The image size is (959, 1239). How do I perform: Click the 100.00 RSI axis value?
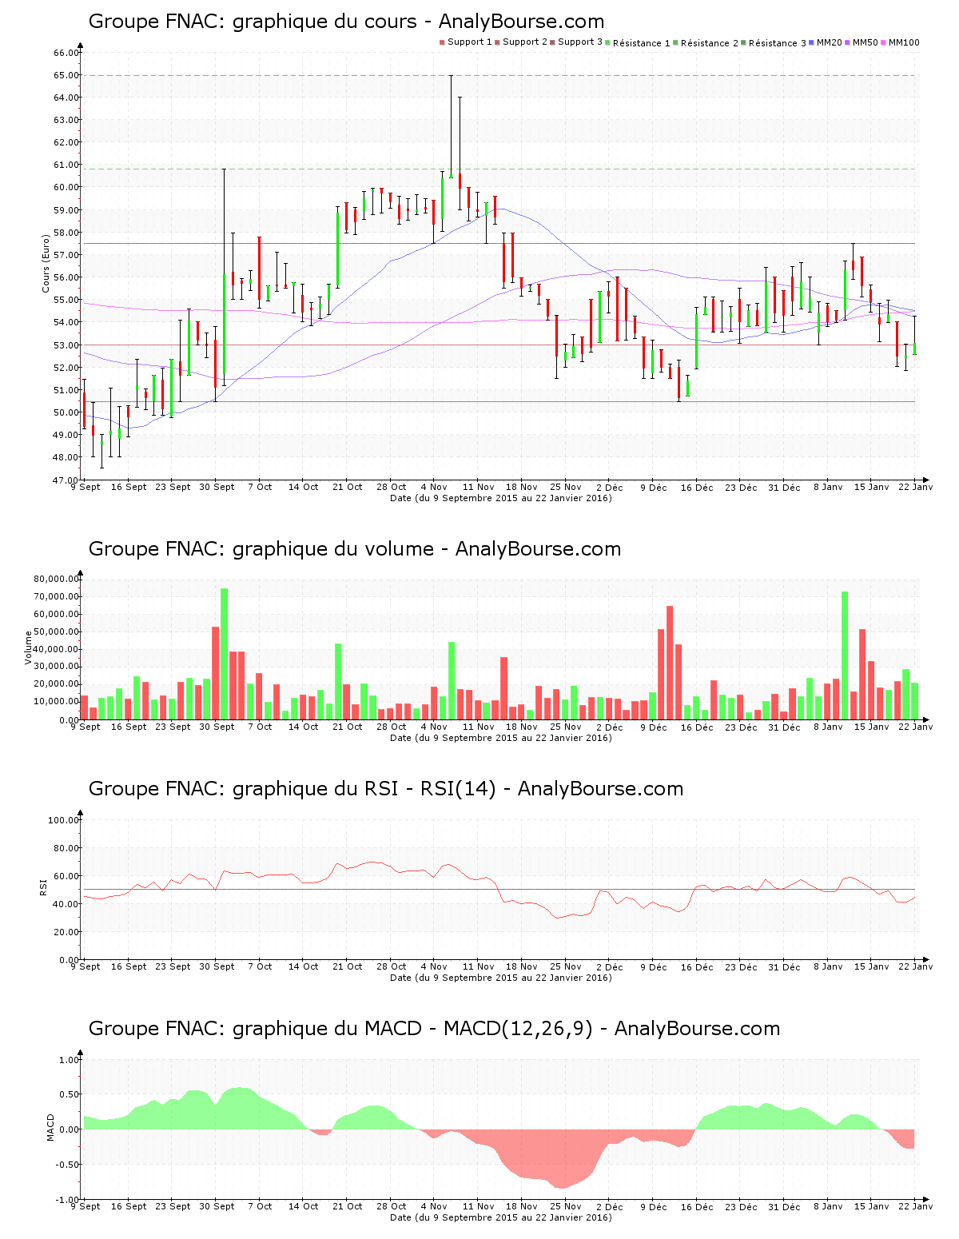(x=64, y=820)
